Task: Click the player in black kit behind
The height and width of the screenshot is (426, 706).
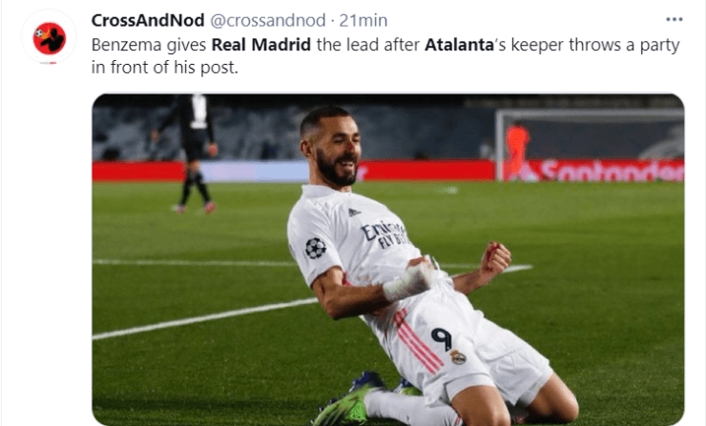Action: 189,152
